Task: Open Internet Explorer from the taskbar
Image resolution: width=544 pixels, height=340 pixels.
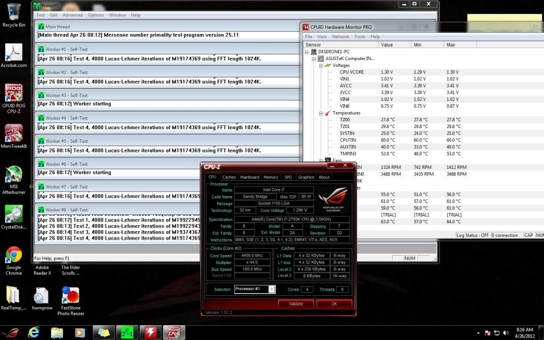Action: (x=33, y=333)
